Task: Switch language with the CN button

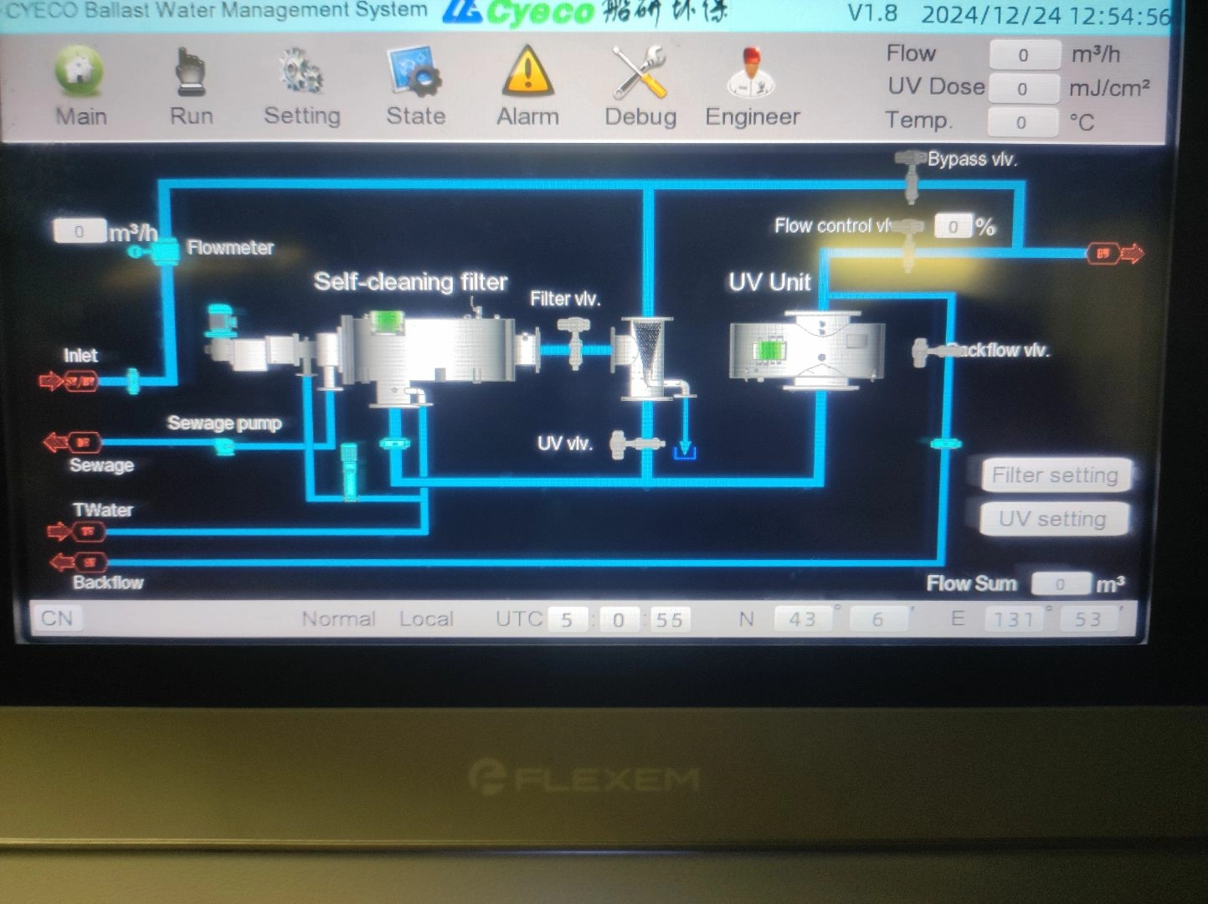Action: [57, 619]
